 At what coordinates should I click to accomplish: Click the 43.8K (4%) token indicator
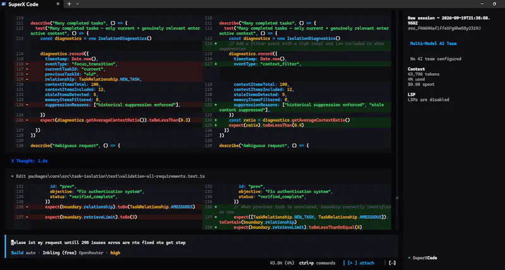coord(282,263)
